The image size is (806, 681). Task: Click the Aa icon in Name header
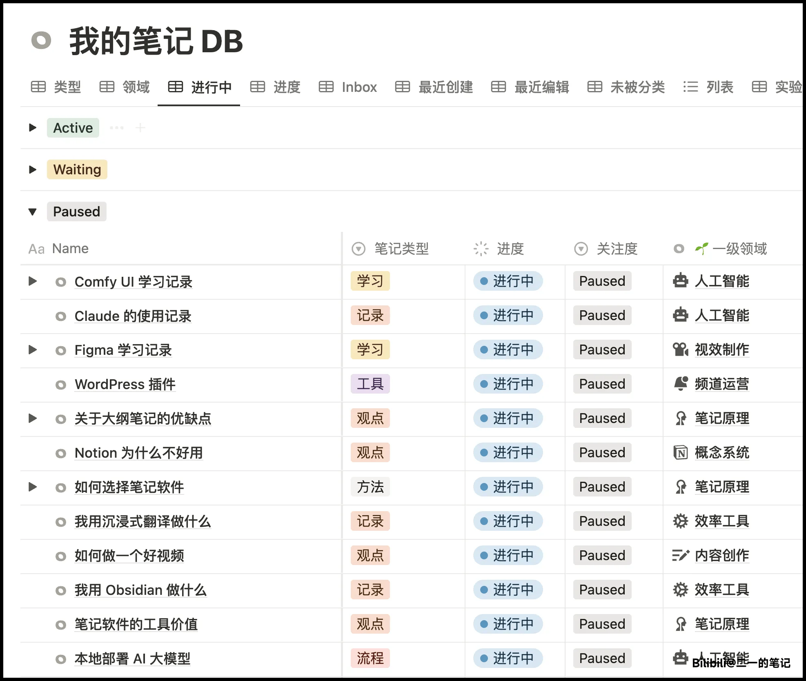coord(36,249)
